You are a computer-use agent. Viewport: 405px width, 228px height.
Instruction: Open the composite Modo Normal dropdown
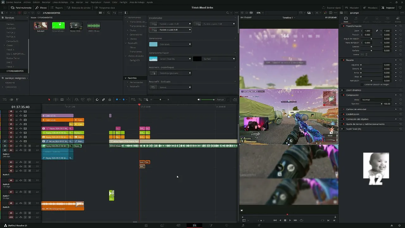click(376, 100)
